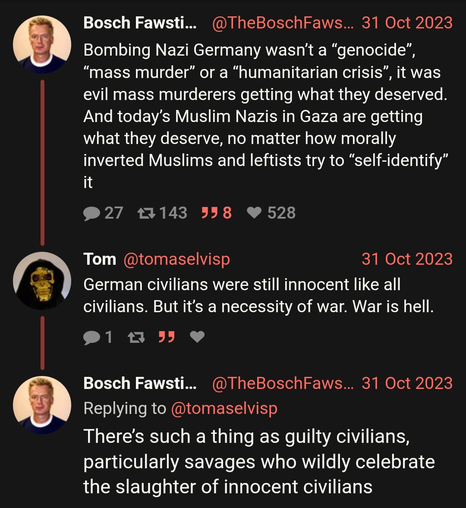Image resolution: width=466 pixels, height=508 pixels.
Task: Click @tomaselvisp in the Replying to line
Action: [224, 408]
